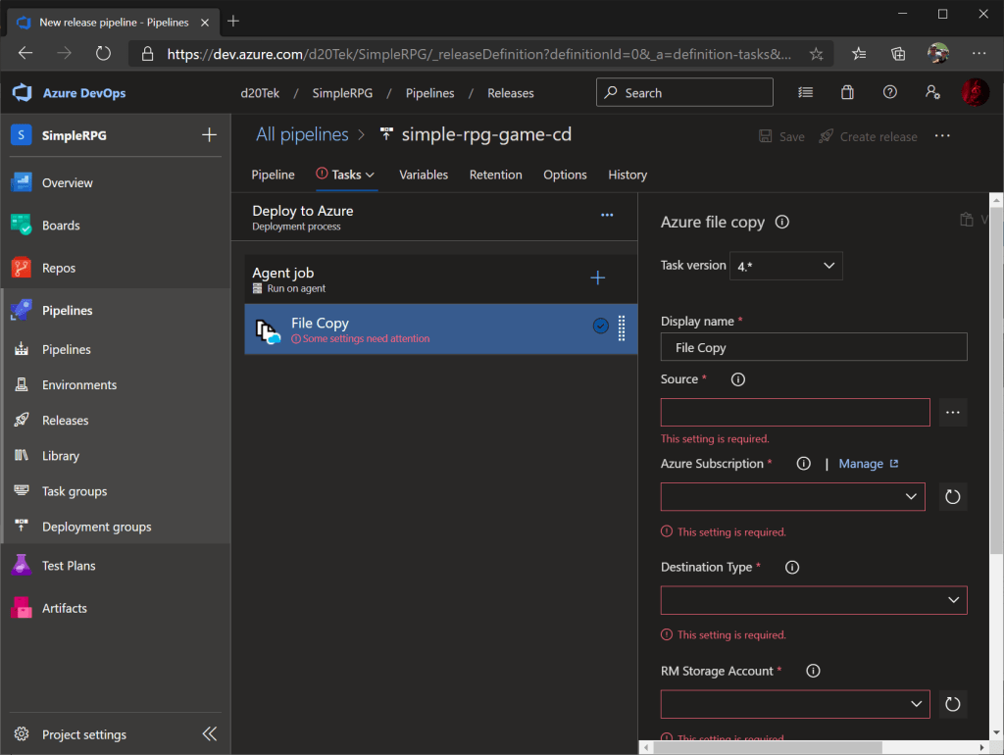The height and width of the screenshot is (755, 1004).
Task: Open the Destination Type dropdown
Action: pos(814,600)
